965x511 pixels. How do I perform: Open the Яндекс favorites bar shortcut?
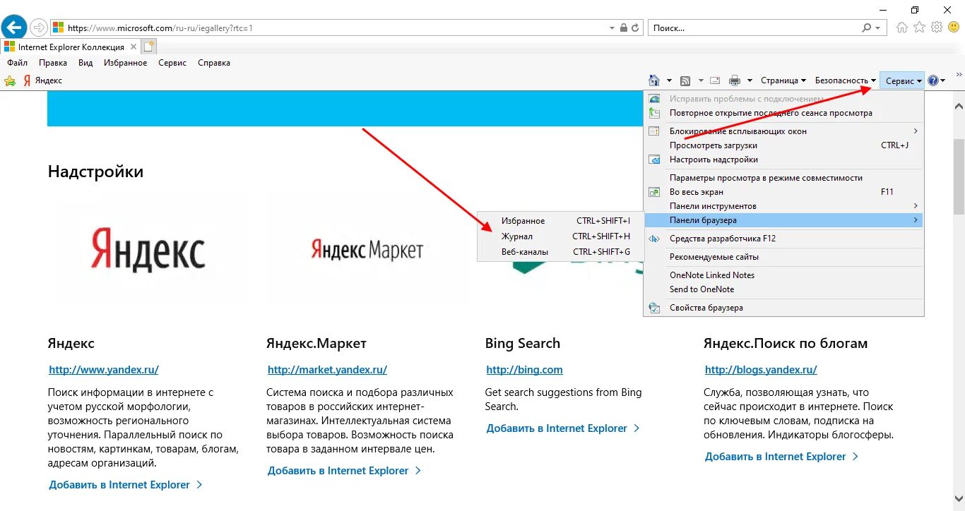[x=42, y=80]
